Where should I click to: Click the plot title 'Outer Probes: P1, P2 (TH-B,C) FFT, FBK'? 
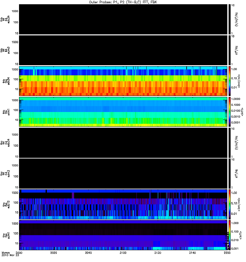click(123, 2)
